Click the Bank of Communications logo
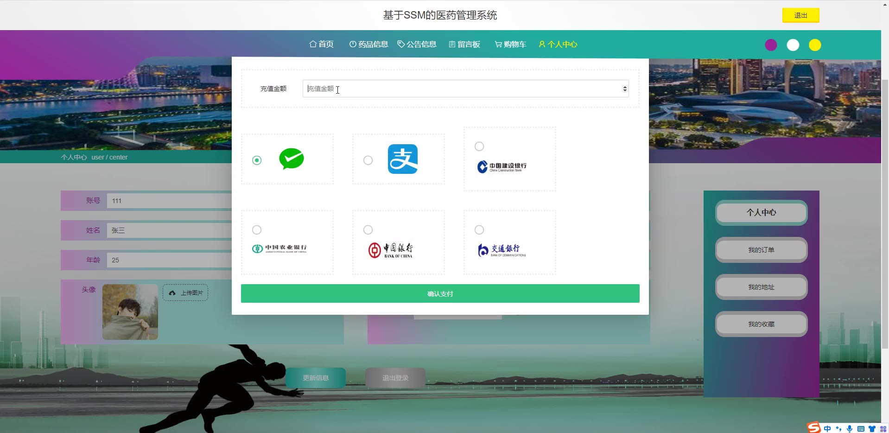Screen dimensions: 889x433 (502, 250)
